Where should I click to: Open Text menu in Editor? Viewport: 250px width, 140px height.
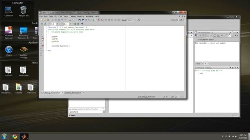(x=51, y=16)
